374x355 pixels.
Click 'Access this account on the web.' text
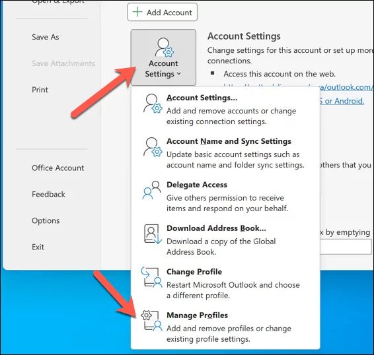pos(280,74)
